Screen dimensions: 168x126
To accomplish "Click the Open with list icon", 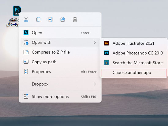I will pos(26,42).
